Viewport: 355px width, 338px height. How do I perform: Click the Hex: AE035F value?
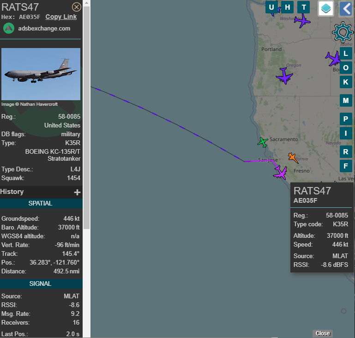[30, 17]
